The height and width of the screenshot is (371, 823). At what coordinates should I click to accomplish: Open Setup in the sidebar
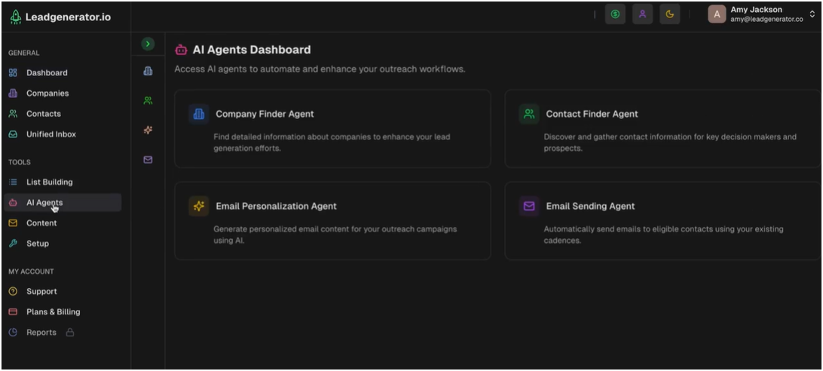62,244
